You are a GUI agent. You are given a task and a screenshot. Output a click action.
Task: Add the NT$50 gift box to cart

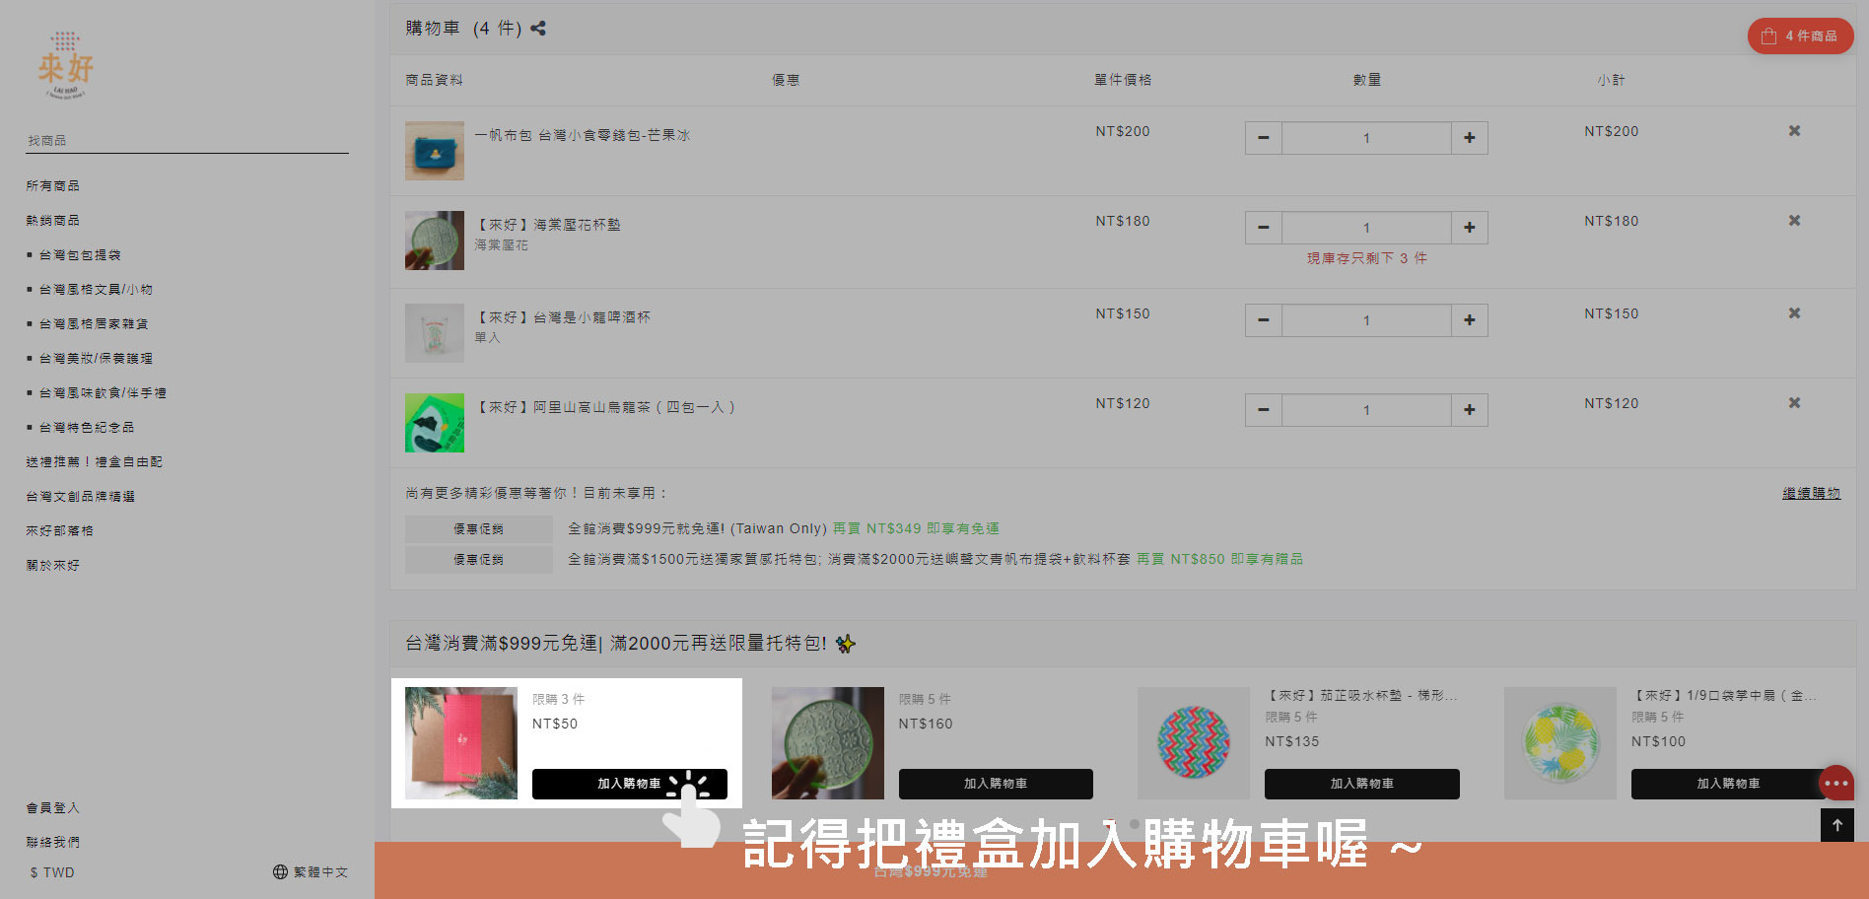pyautogui.click(x=630, y=784)
